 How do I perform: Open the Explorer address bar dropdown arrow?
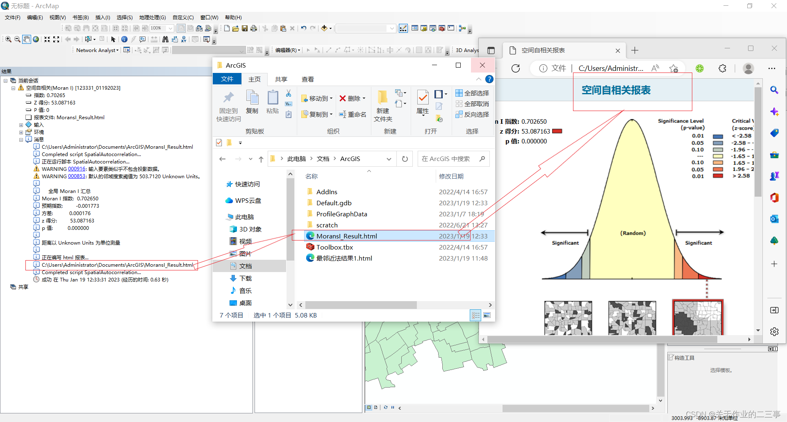tap(389, 159)
